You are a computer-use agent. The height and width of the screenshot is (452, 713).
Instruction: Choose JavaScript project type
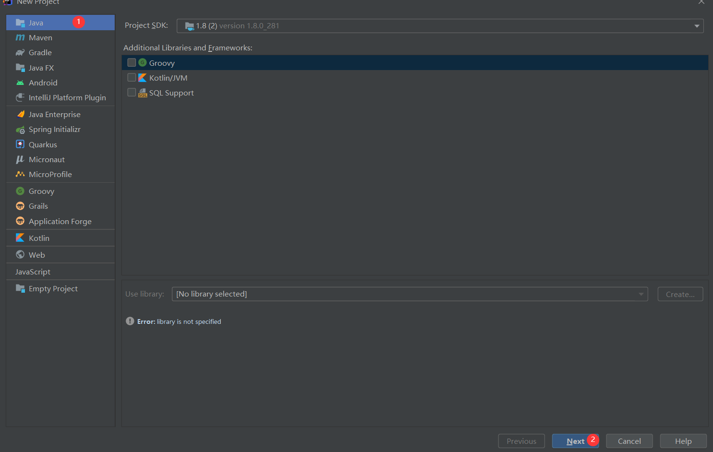tap(60, 272)
